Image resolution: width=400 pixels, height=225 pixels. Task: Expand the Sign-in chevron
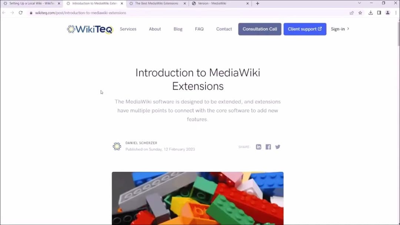click(347, 29)
